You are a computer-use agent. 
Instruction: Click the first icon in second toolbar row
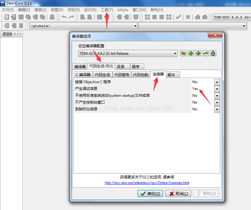pos(7,26)
